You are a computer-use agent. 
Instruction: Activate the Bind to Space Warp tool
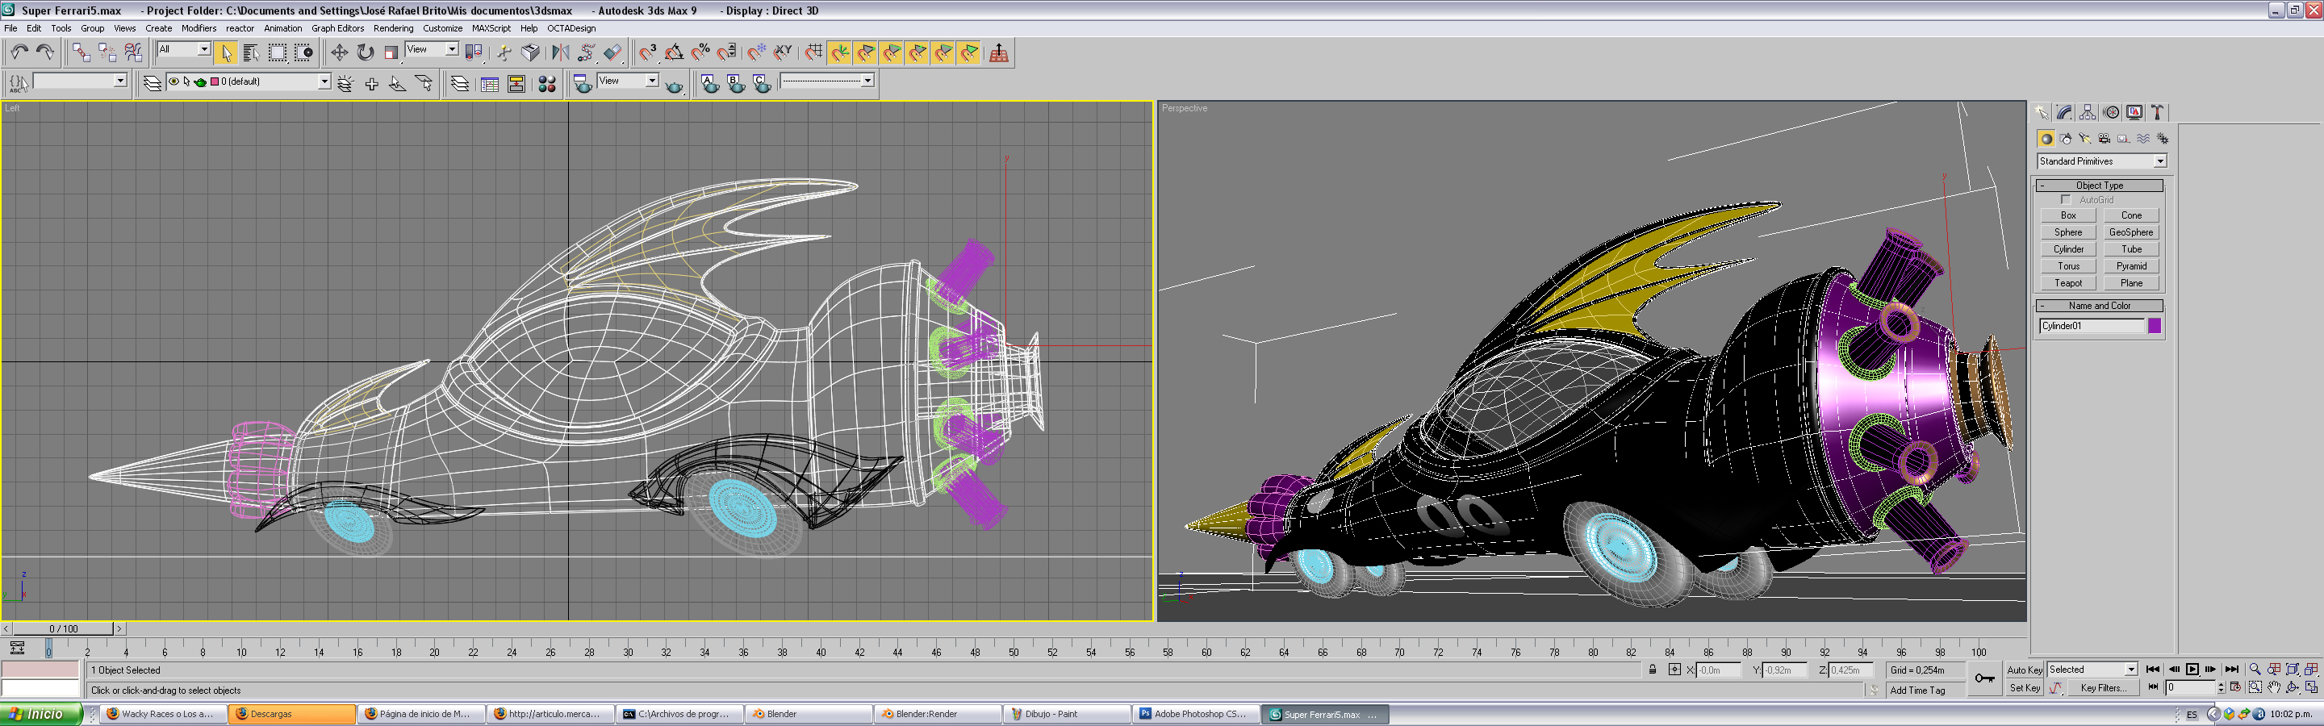pos(133,53)
